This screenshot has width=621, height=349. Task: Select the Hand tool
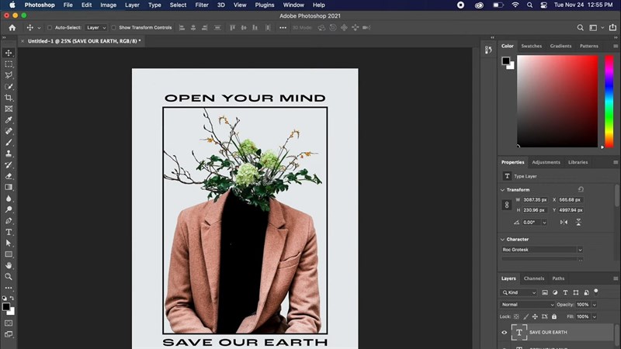click(x=9, y=265)
